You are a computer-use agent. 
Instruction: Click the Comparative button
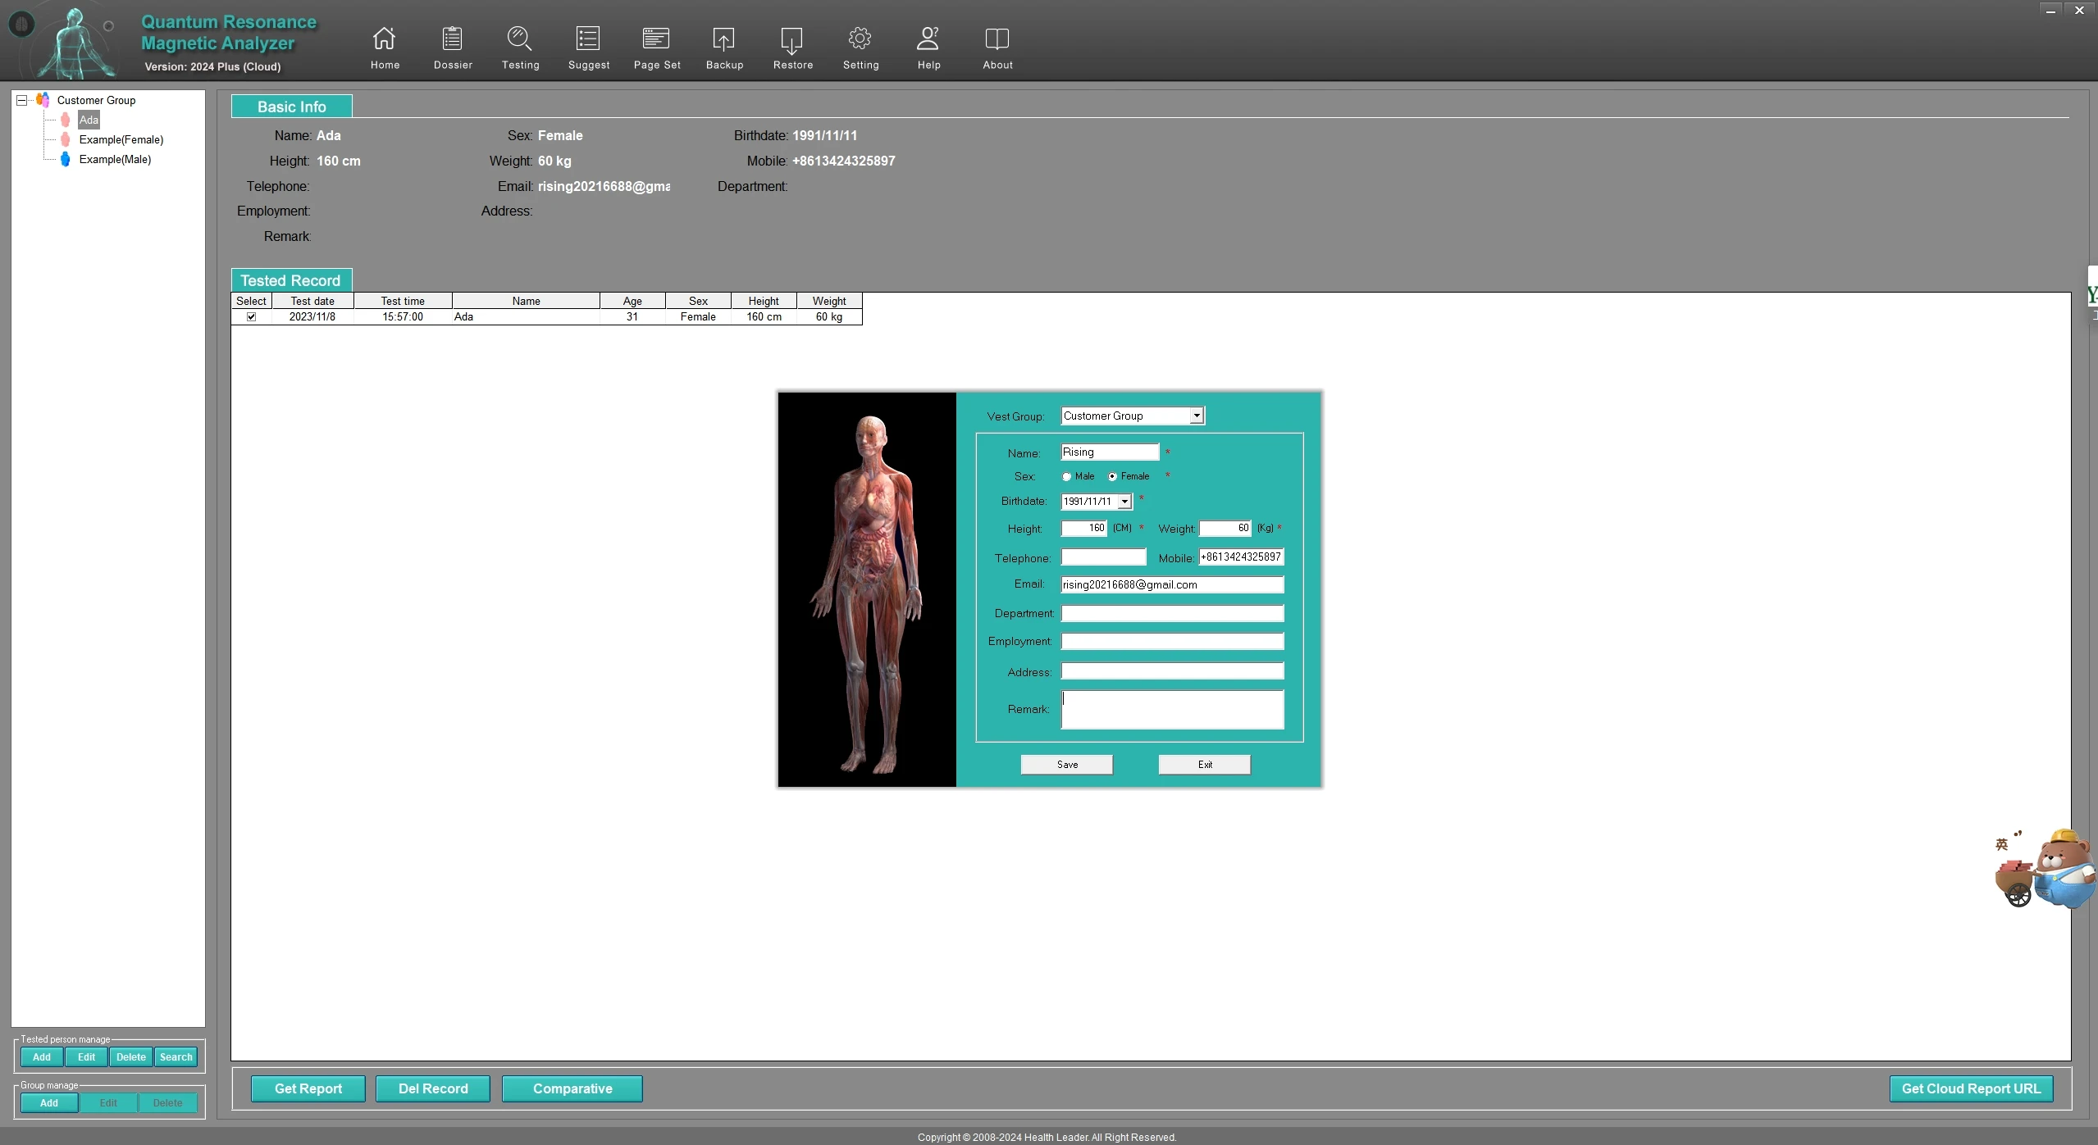click(x=572, y=1088)
